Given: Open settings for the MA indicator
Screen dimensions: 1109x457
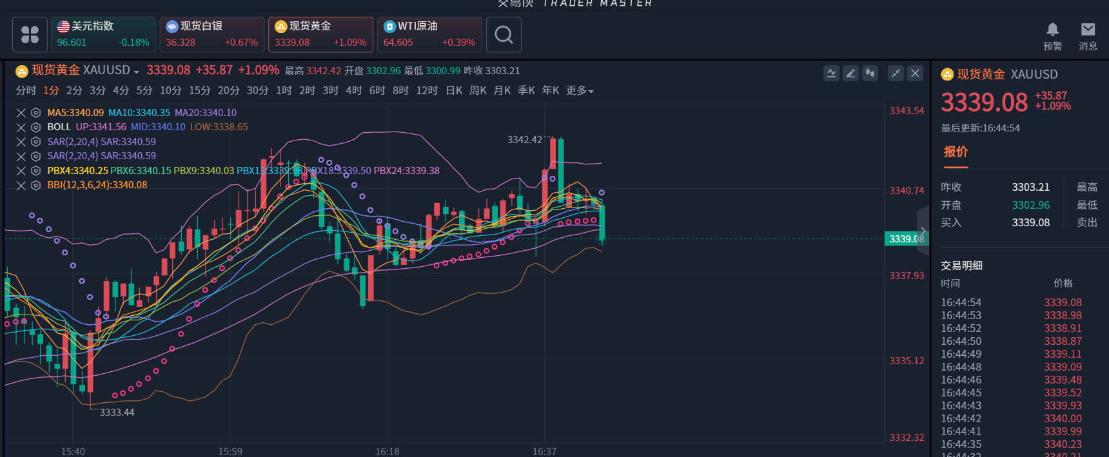Looking at the screenshot, I should coord(36,113).
